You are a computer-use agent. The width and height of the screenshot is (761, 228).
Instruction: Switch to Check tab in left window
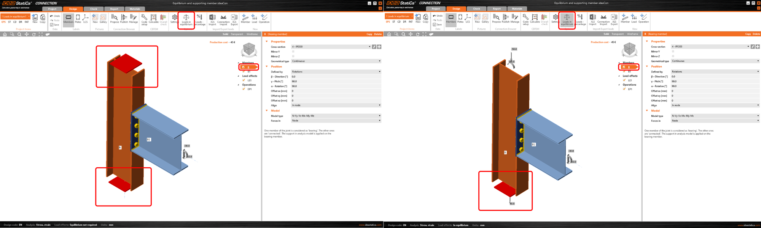point(94,9)
